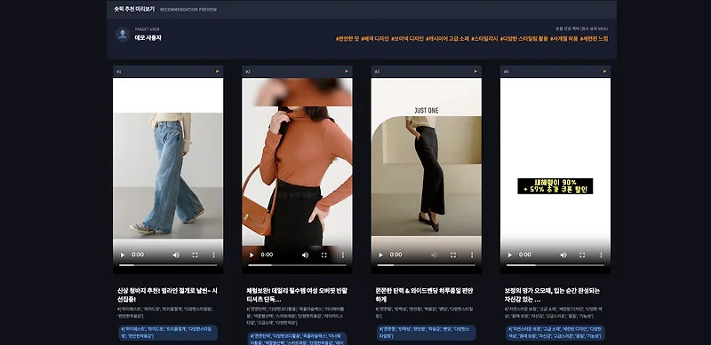Seek along the progress bar of card #1 video
This screenshot has width=711, height=345.
click(x=168, y=265)
